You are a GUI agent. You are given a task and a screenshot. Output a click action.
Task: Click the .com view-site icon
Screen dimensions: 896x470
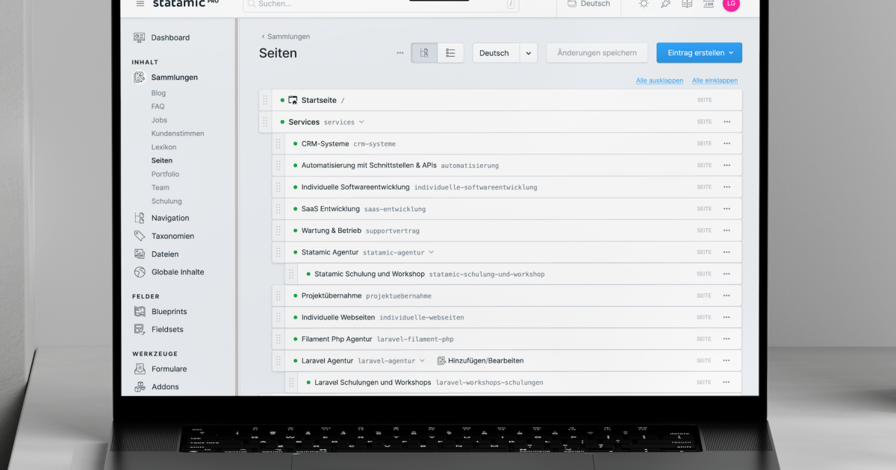click(708, 4)
